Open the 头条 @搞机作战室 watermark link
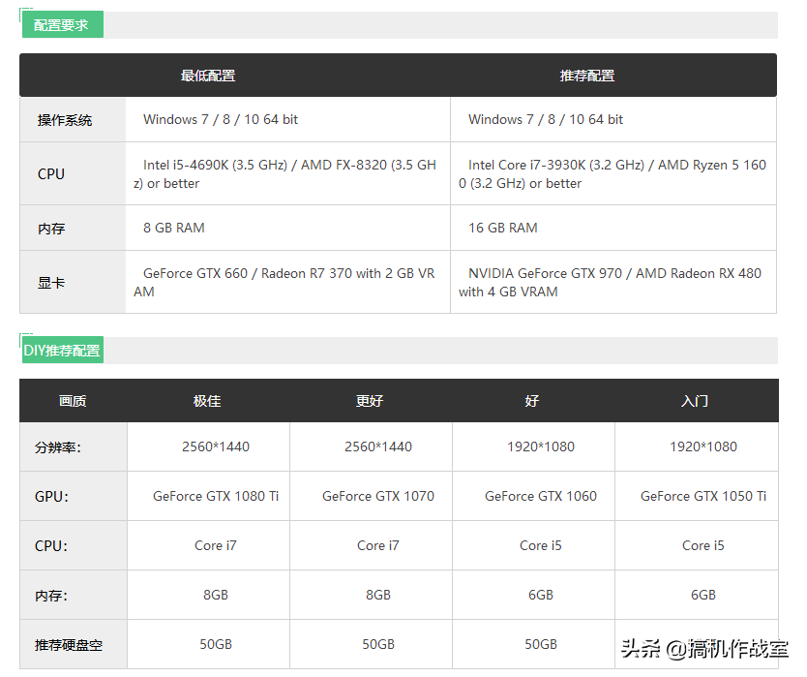Image resolution: width=807 pixels, height=677 pixels. point(703,649)
